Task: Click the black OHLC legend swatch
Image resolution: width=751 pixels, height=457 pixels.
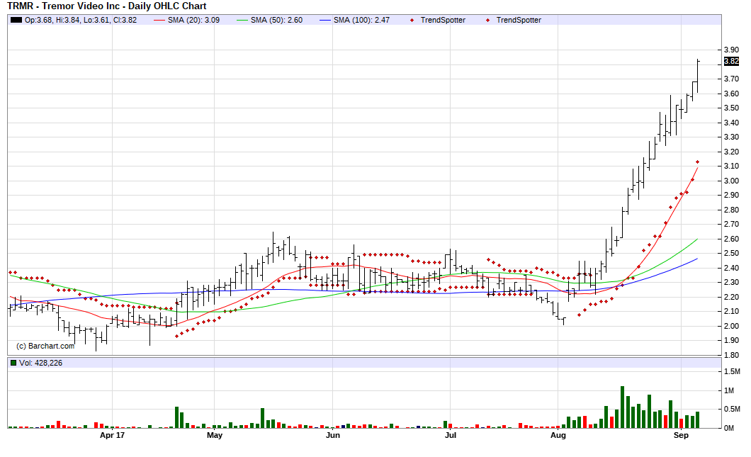Action: 16,20
